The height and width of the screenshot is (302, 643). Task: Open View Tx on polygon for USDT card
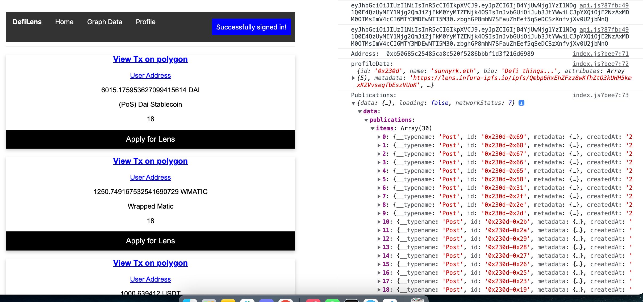coord(151,263)
